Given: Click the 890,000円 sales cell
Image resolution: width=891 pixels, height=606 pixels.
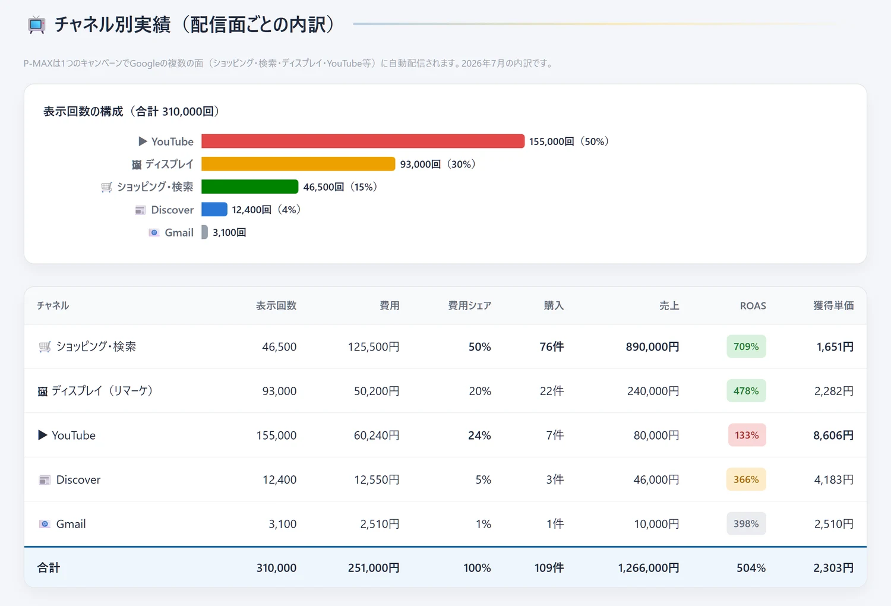Looking at the screenshot, I should click(652, 347).
